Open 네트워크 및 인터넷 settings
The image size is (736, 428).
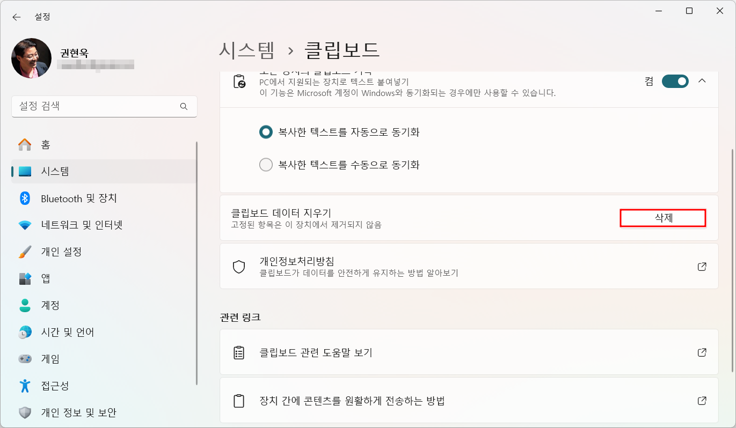(81, 225)
